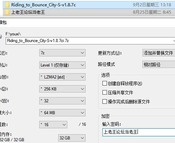175x143 pixels.
Task: Select the 上老王论坛当老王 folder row
Action: (89, 12)
